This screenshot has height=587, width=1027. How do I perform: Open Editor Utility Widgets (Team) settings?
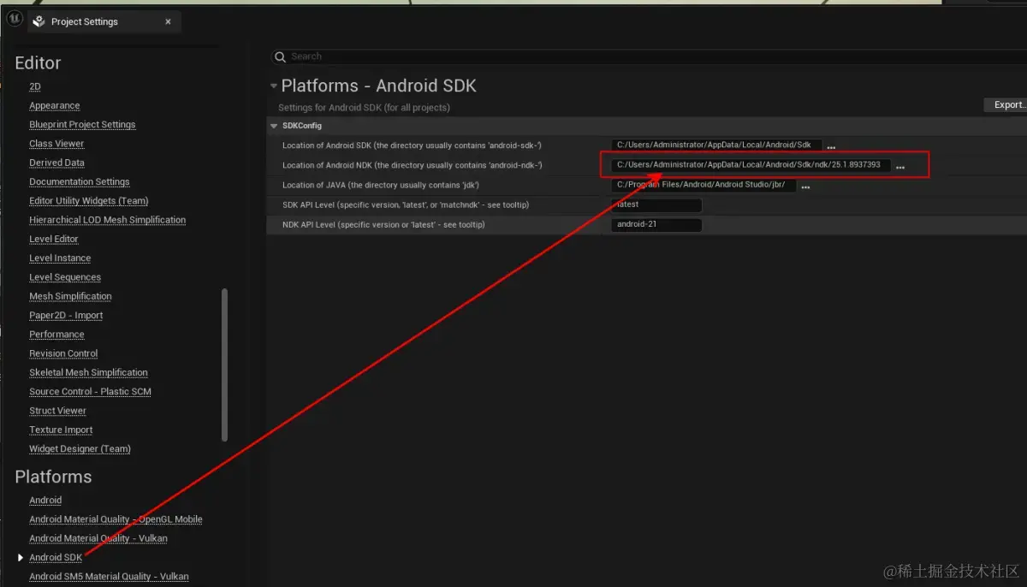click(89, 201)
